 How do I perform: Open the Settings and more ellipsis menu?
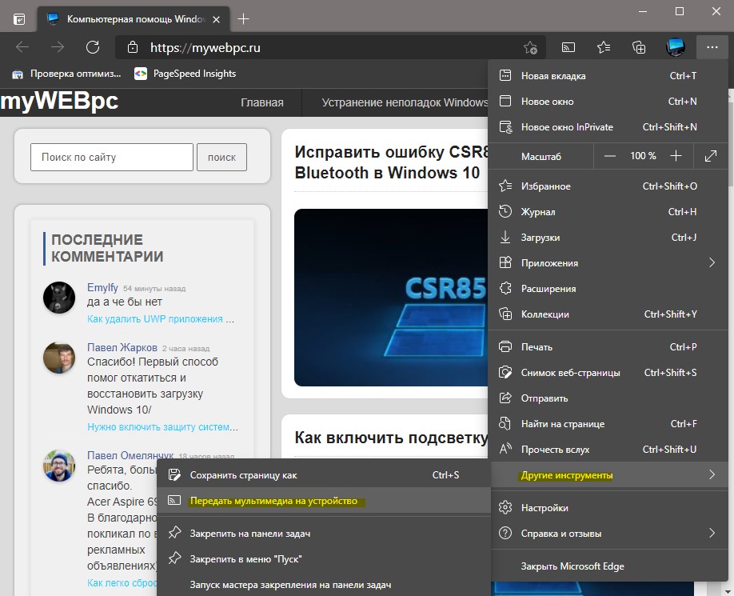(x=712, y=47)
